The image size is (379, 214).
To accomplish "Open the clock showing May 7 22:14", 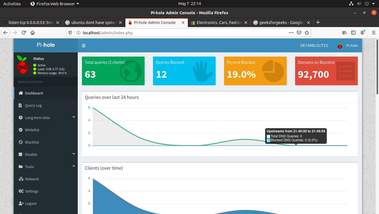I will (189, 4).
